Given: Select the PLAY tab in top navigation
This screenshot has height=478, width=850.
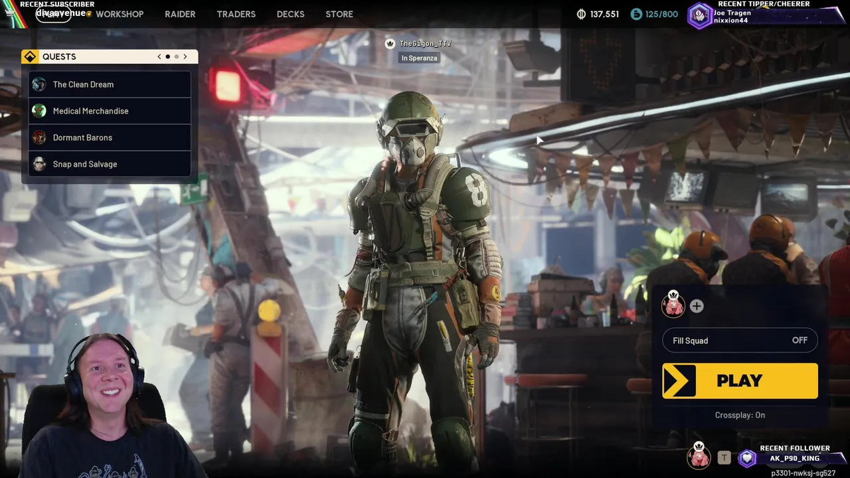Looking at the screenshot, I should pos(53,14).
